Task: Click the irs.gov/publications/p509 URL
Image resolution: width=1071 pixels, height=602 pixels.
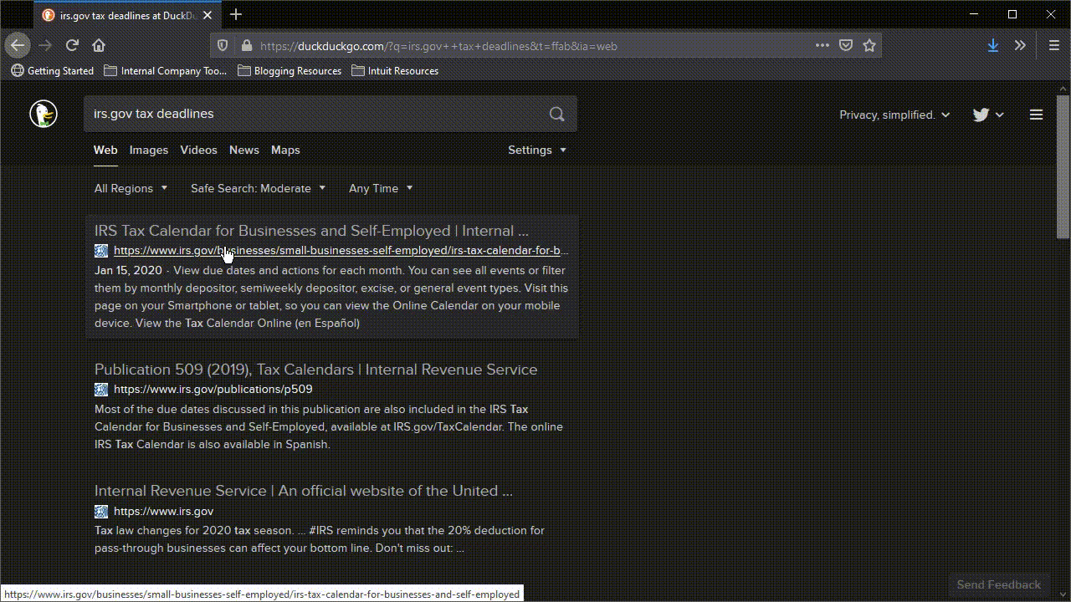Action: pyautogui.click(x=213, y=389)
